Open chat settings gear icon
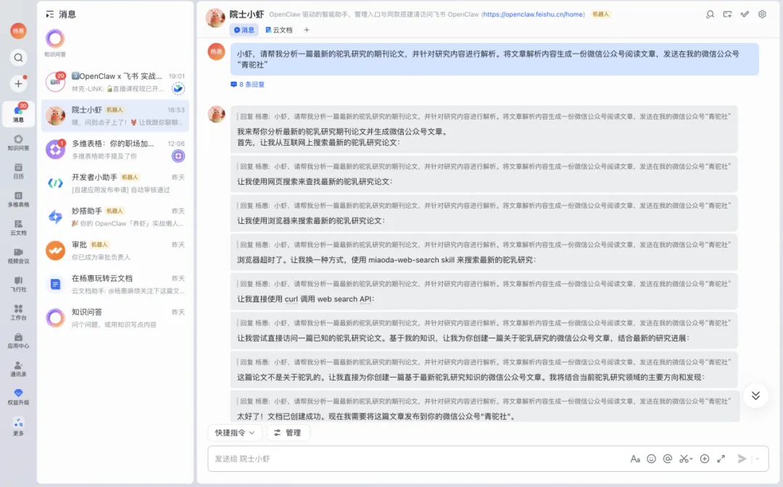This screenshot has width=783, height=487. click(762, 14)
